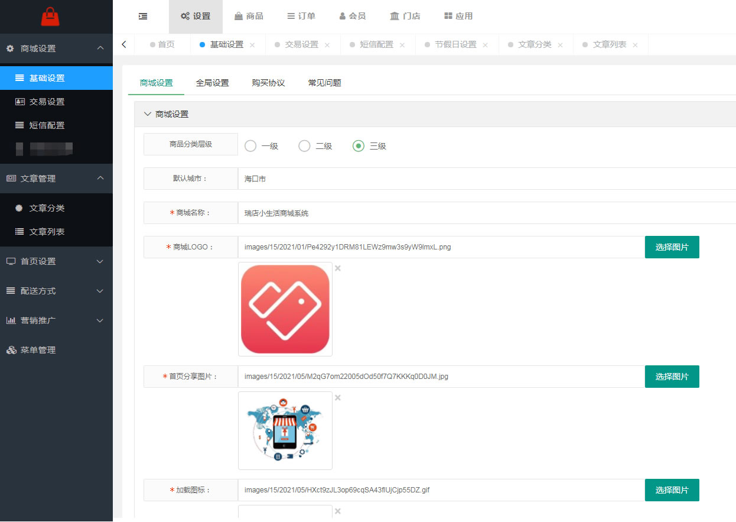Click the 默认城市 field showing 海口市

click(x=487, y=179)
